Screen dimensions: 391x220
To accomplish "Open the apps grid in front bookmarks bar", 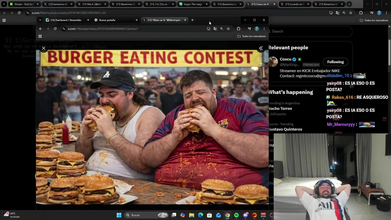I will [40, 36].
